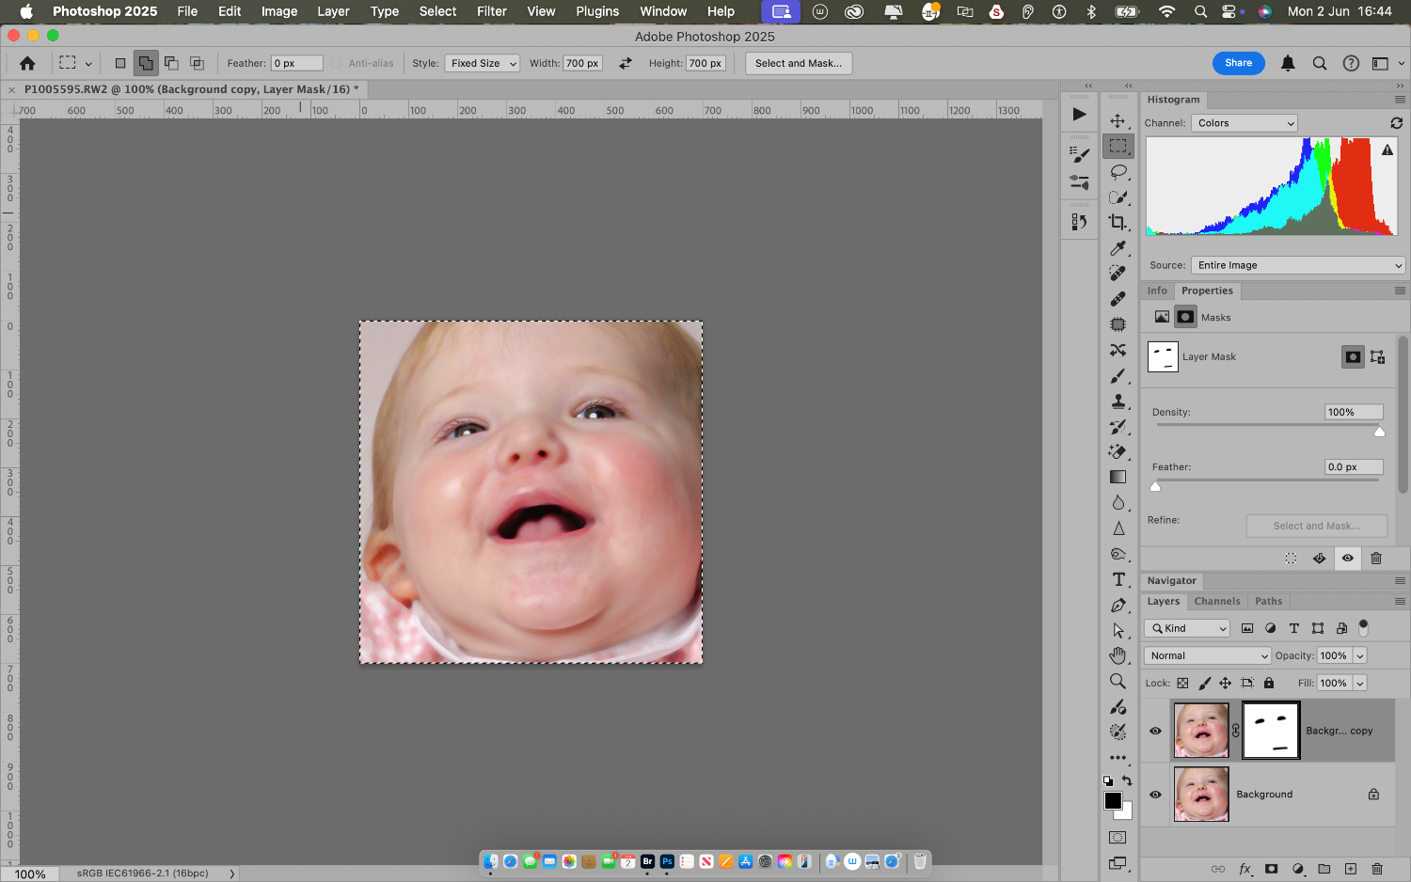Viewport: 1411px width, 882px height.
Task: Select the Move tool
Action: point(1118,121)
